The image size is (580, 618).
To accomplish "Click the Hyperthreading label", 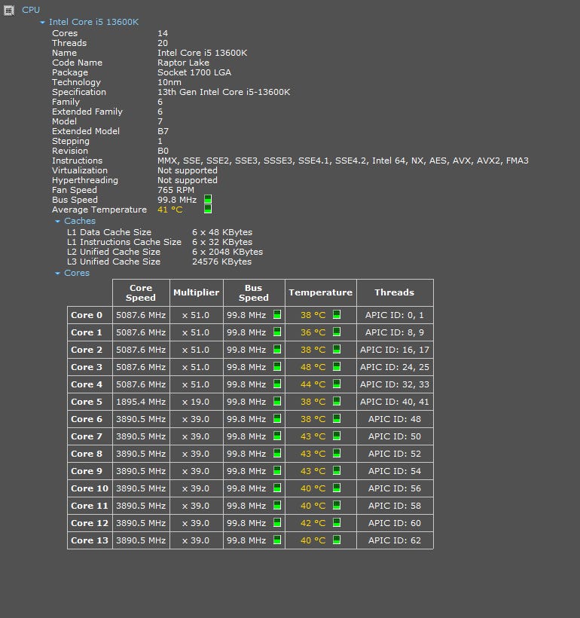I will coord(85,181).
